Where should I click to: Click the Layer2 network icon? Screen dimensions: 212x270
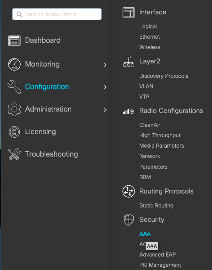click(129, 61)
